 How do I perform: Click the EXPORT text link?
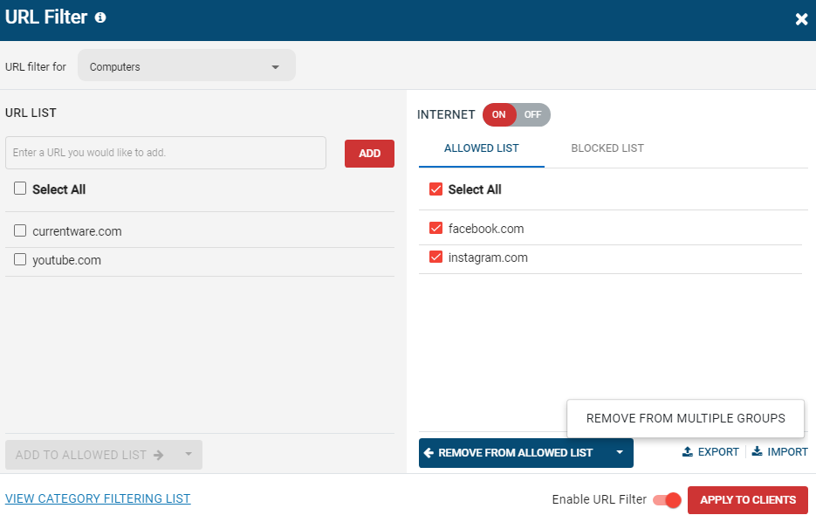coord(718,452)
